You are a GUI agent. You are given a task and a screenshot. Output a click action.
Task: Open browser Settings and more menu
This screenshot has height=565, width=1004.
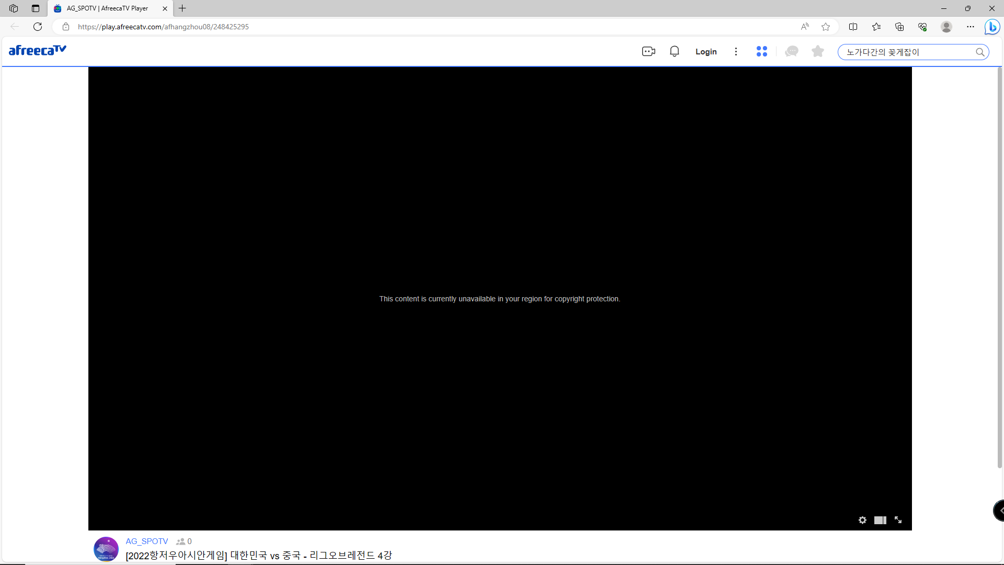coord(971,27)
